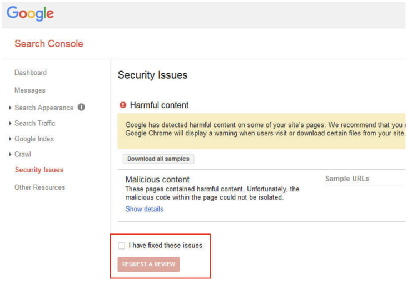The image size is (417, 290).
Task: Expand the Google Index section arrow
Action: click(10, 139)
